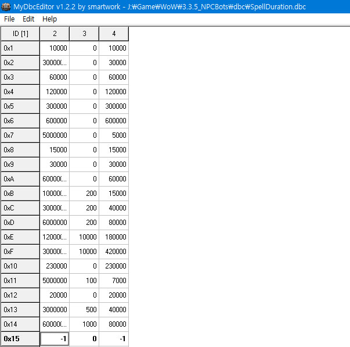Select row header 0xE
Viewport: 350px width, 347px height.
[20, 237]
